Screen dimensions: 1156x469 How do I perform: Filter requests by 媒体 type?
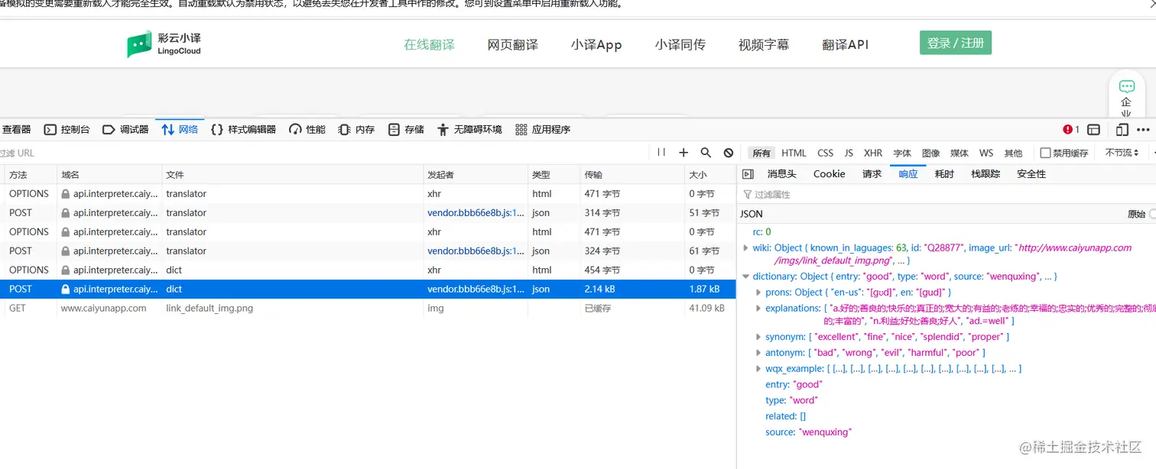pos(959,153)
